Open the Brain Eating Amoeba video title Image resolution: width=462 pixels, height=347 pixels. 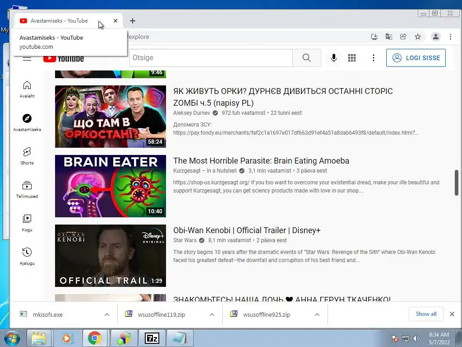(261, 161)
